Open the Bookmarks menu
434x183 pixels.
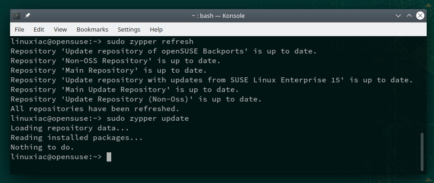coord(92,29)
